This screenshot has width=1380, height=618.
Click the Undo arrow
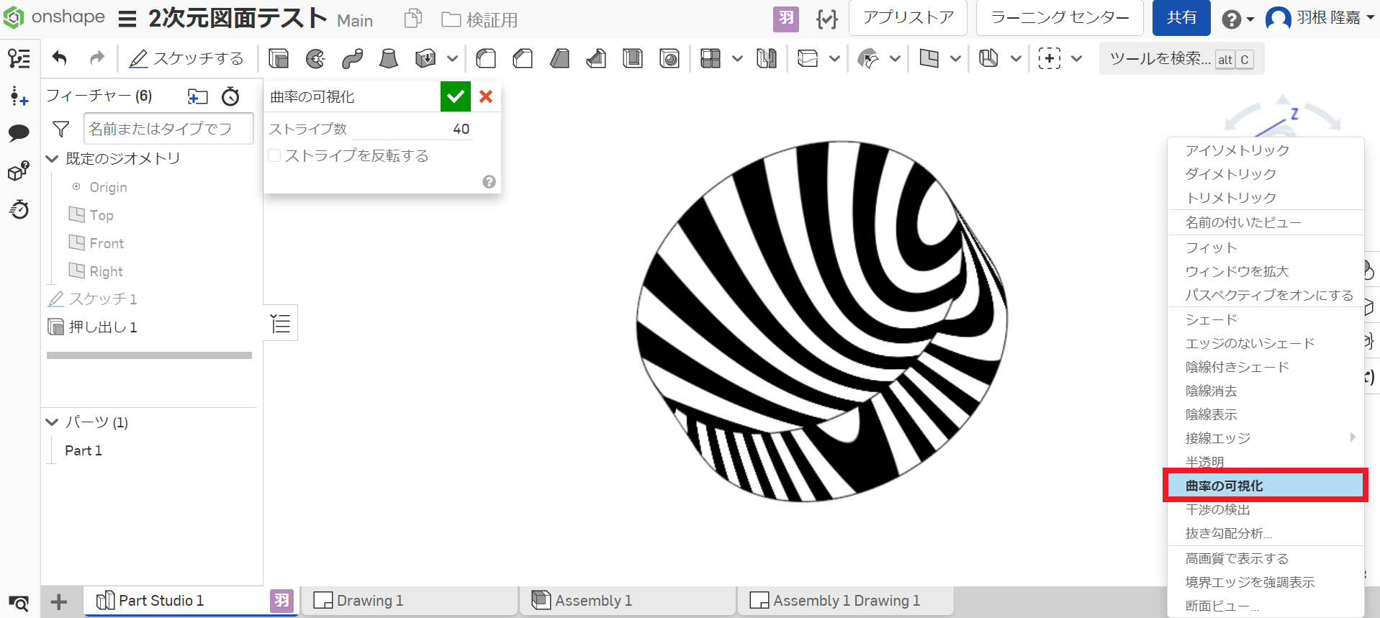pyautogui.click(x=60, y=58)
